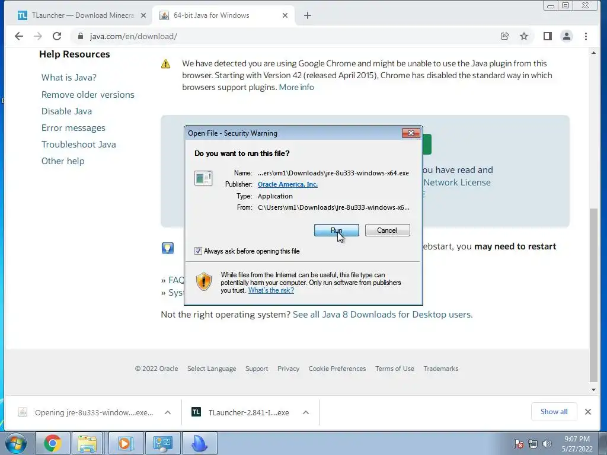The height and width of the screenshot is (455, 607).
Task: Open File Explorer from the taskbar
Action: coord(88,443)
